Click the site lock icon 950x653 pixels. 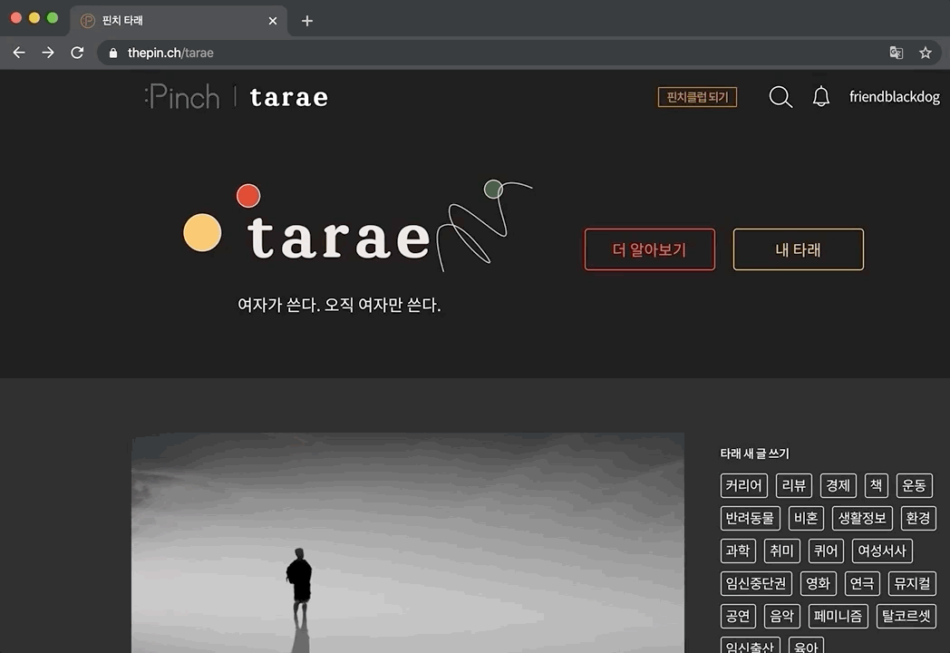[x=112, y=53]
